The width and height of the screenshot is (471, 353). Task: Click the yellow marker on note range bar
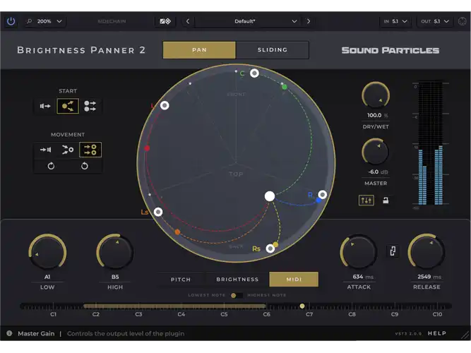(302, 306)
